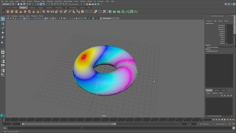236x133 pixels.
Task: Click the MEL command line input
Action: click(x=45, y=128)
